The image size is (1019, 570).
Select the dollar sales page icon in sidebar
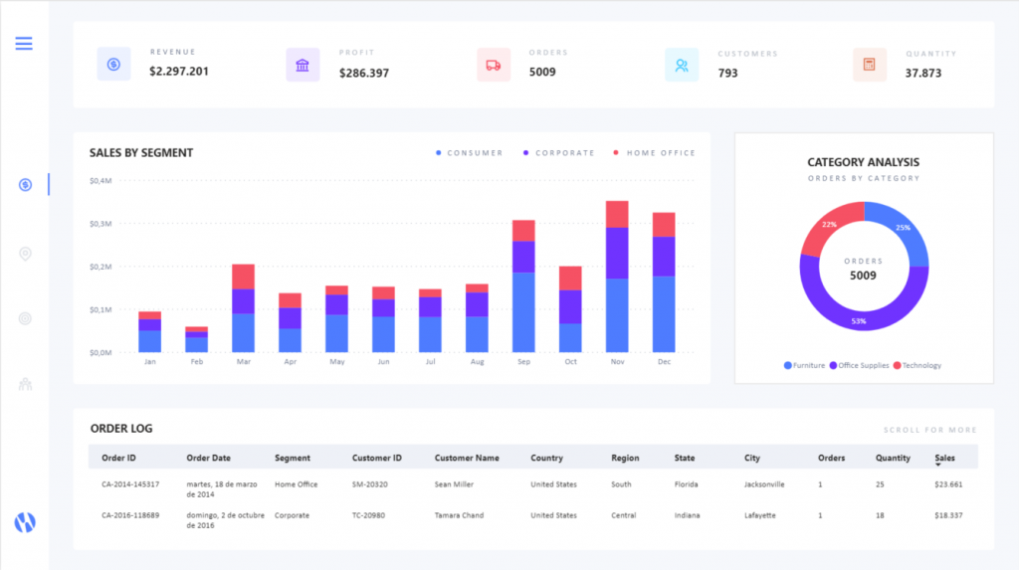pos(25,185)
